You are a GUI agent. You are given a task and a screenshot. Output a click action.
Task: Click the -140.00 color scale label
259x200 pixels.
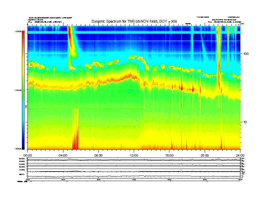[x=18, y=90]
